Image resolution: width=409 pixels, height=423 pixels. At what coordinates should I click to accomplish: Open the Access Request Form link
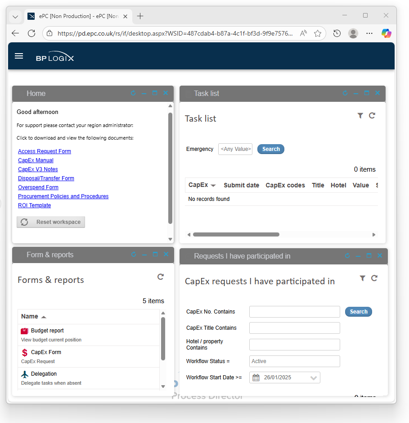coord(45,151)
